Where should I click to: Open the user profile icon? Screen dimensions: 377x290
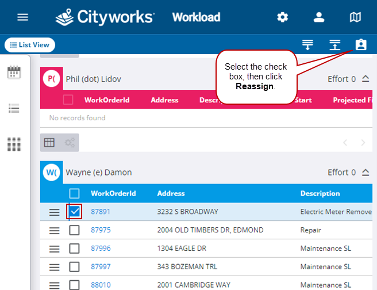coord(319,17)
